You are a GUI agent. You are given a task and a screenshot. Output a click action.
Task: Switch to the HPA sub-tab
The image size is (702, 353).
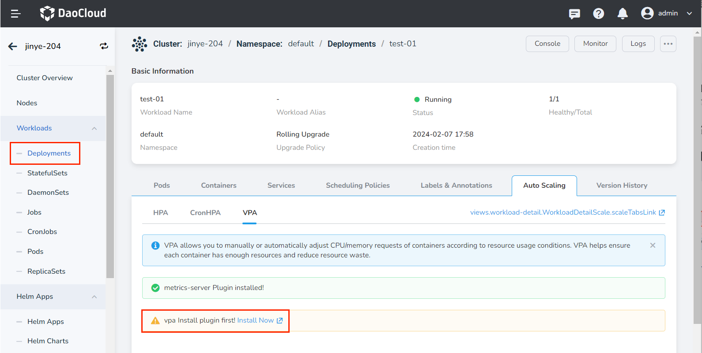[x=160, y=212]
